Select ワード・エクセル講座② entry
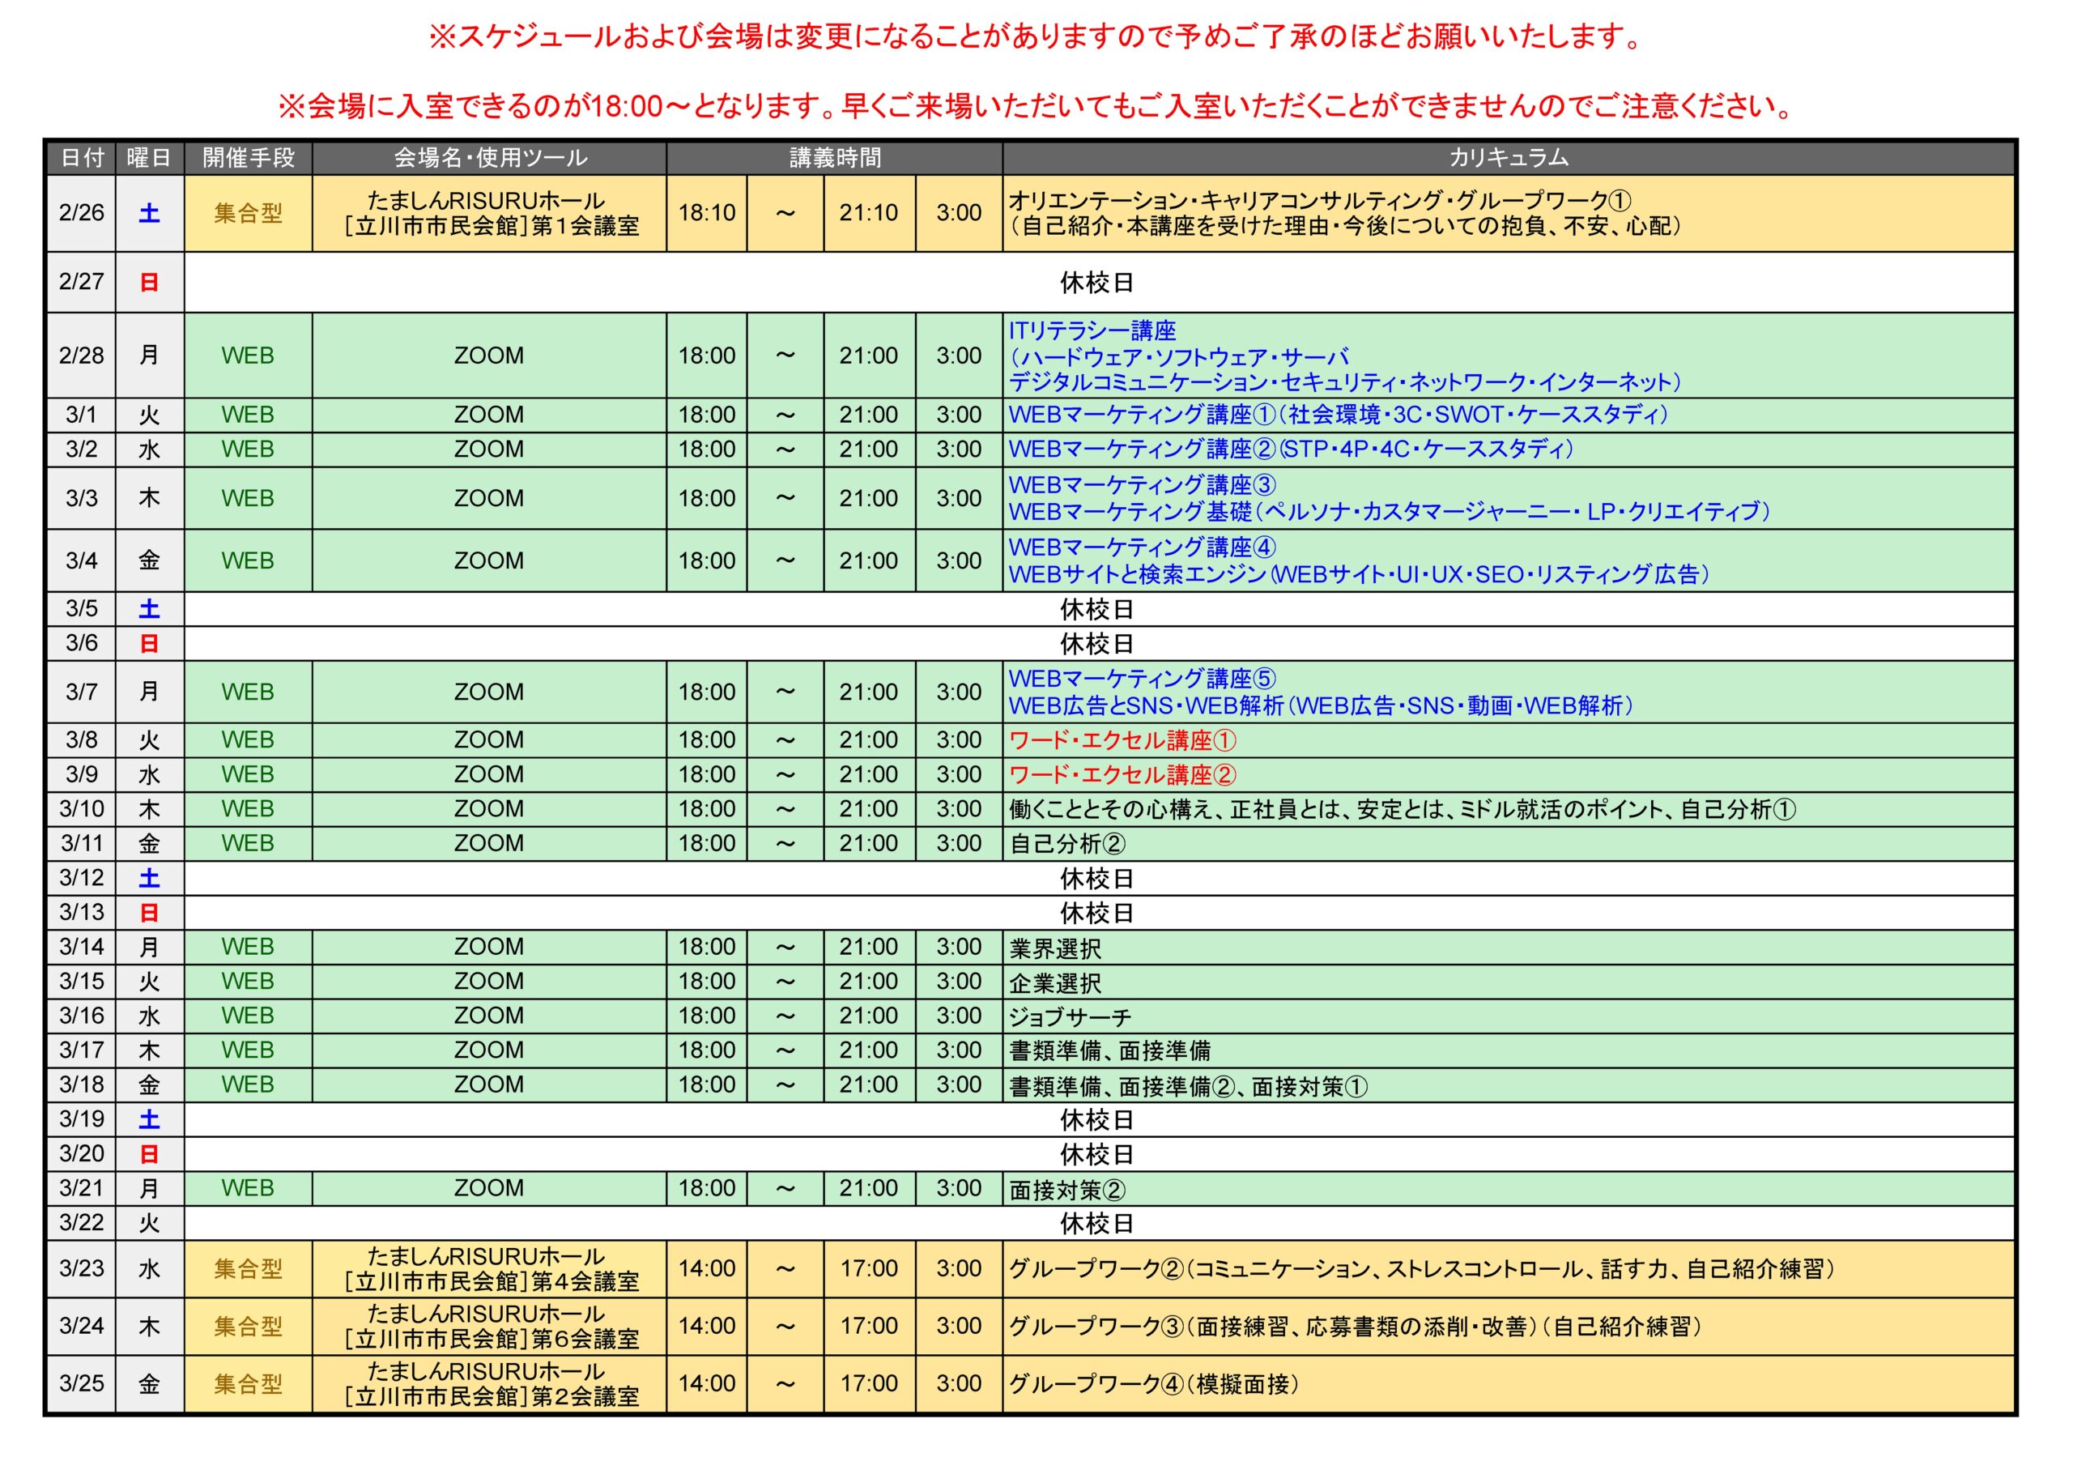2073x1457 pixels. point(1122,775)
